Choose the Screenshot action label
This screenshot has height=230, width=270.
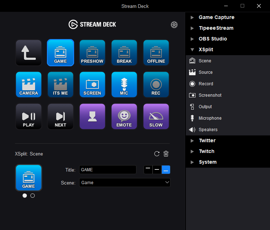[210, 95]
